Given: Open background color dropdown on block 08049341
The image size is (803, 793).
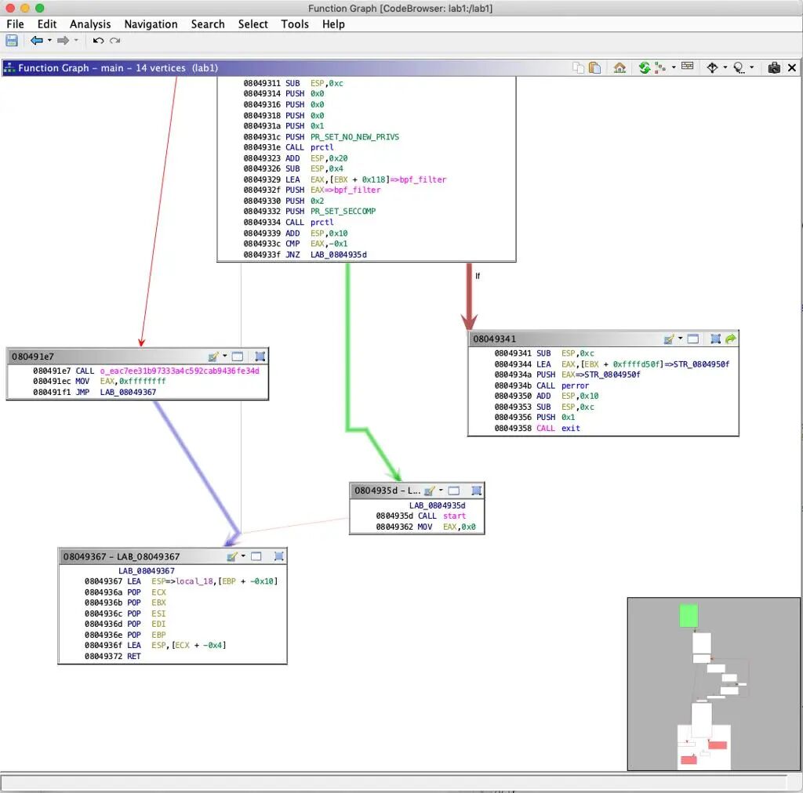Looking at the screenshot, I should click(681, 339).
